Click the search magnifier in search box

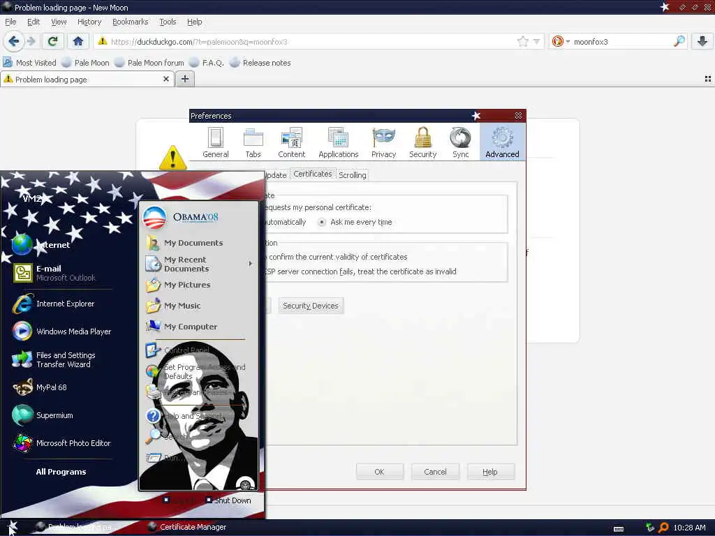click(679, 41)
